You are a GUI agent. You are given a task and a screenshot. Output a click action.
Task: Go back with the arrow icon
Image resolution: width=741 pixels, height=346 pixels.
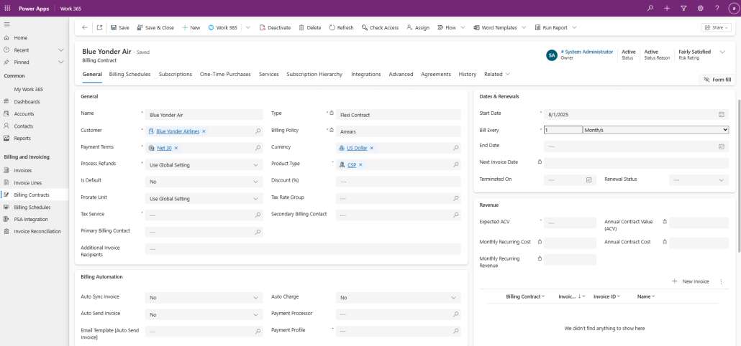tap(85, 27)
